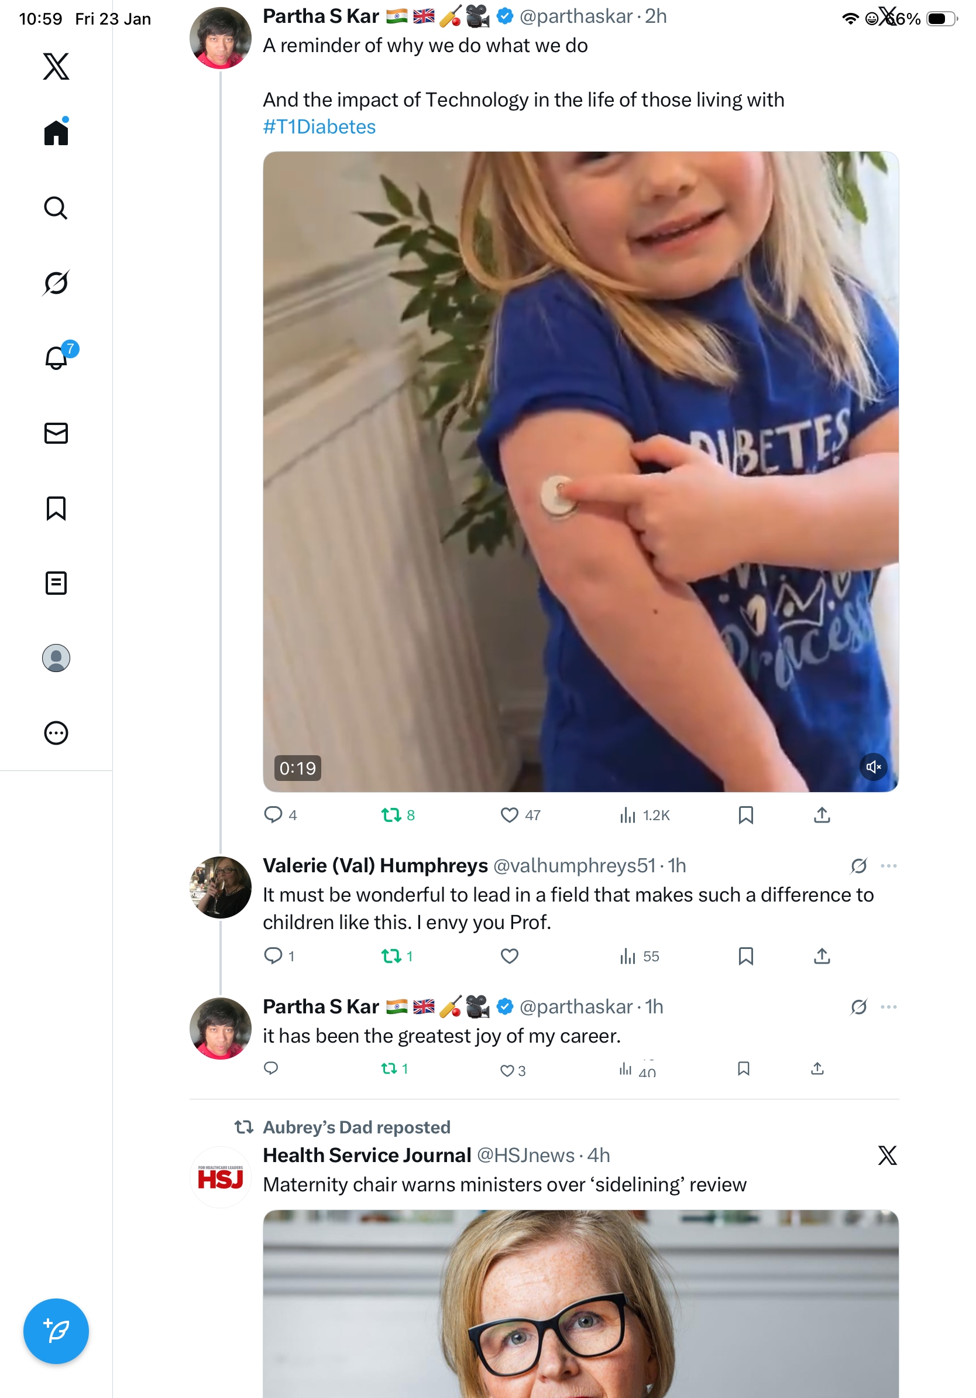Open more options on Valerie's reply
This screenshot has width=976, height=1398.
[888, 865]
